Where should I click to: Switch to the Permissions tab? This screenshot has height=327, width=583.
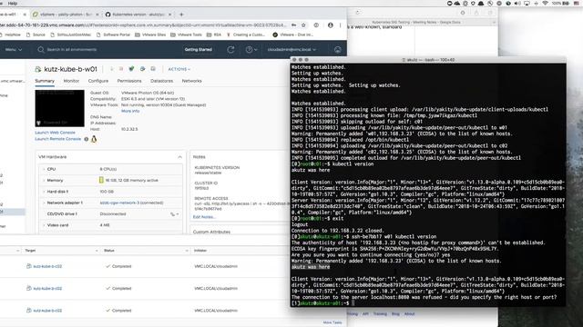(129, 81)
